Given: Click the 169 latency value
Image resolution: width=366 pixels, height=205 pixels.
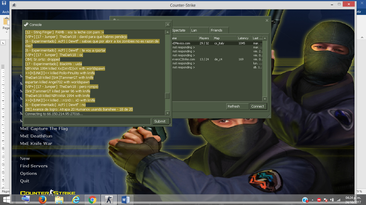Looking at the screenshot, I should pos(241,59).
